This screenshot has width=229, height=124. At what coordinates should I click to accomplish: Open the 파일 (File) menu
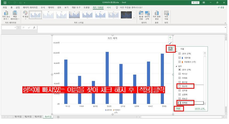(5, 7)
